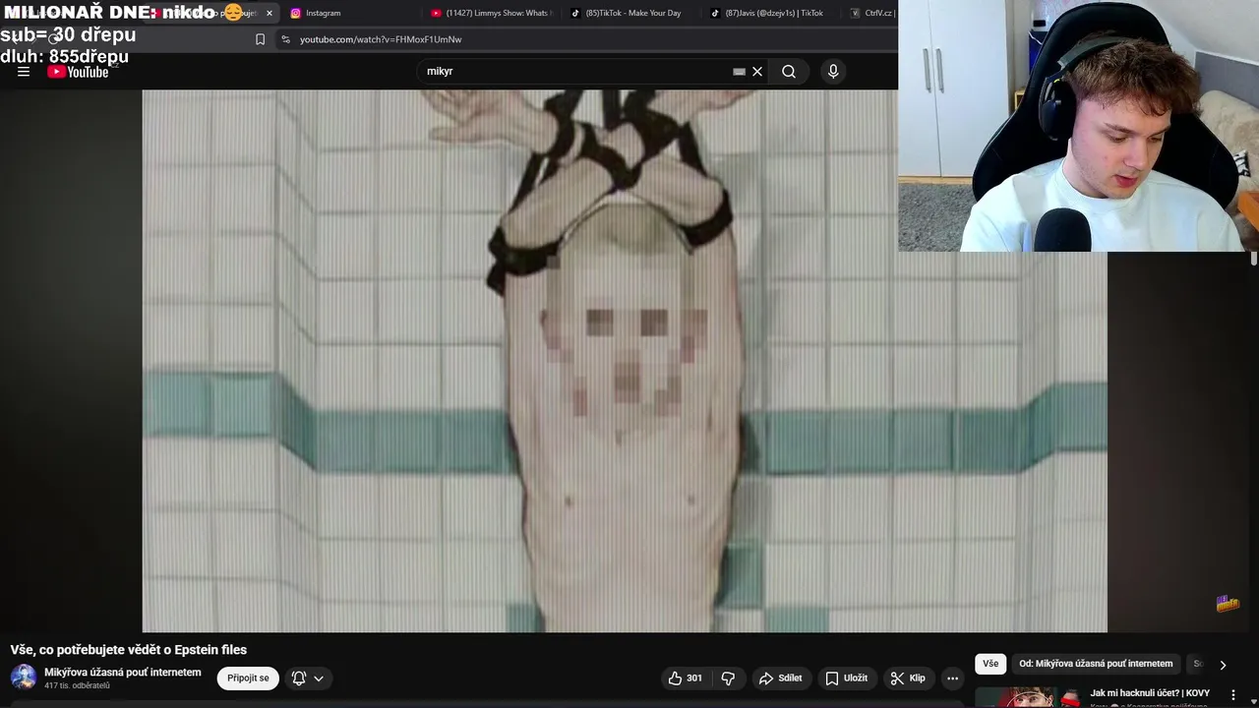
Task: Show next filter chips with arrow
Action: pos(1223,665)
